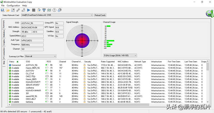The height and width of the screenshot is (113, 214).
Task: Click the padlock icon in the xiaomi109_5G row
Action: click(x=85, y=96)
